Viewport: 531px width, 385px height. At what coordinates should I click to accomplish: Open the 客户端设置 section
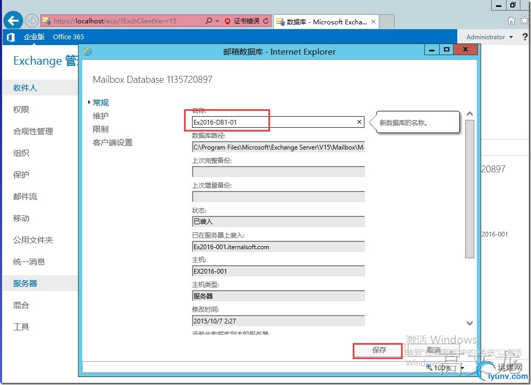pos(112,143)
